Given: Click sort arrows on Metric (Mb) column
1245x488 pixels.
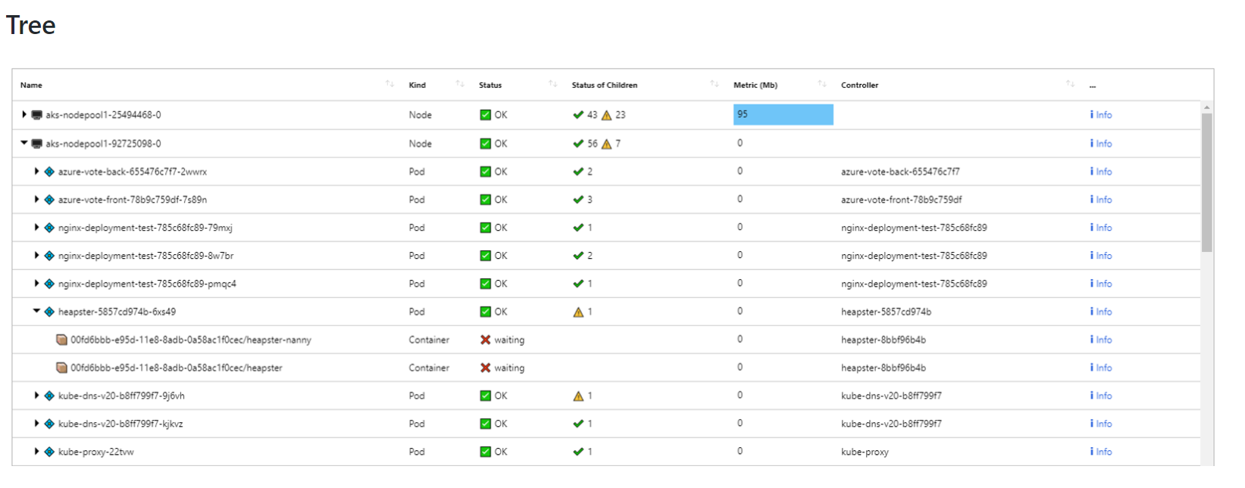Looking at the screenshot, I should pos(822,84).
